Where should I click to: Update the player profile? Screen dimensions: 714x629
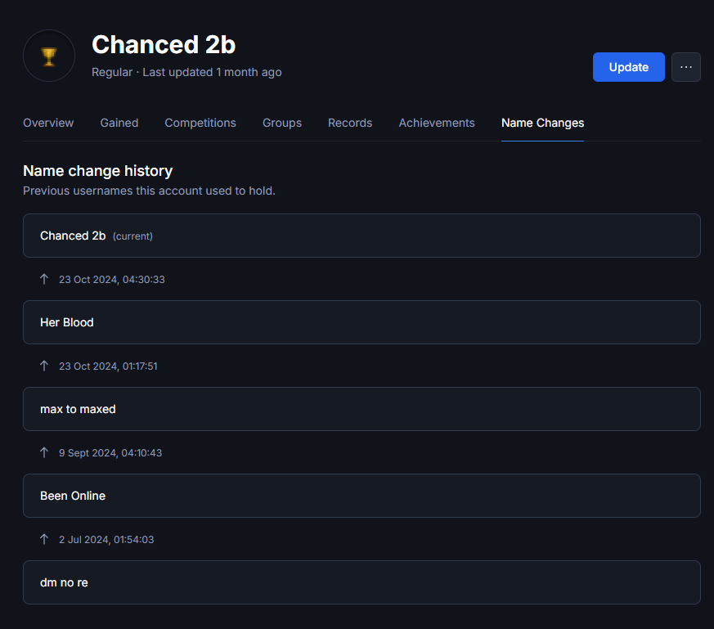tap(628, 67)
